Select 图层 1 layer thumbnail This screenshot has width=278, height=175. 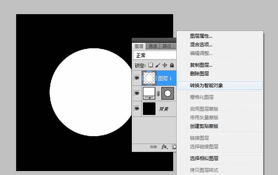149,78
